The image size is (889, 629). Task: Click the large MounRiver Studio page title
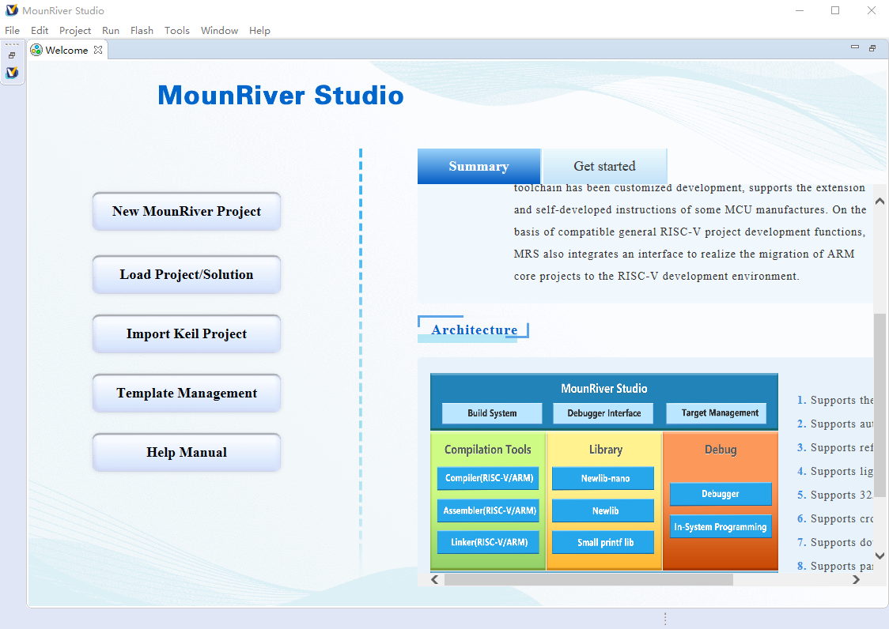(x=281, y=95)
